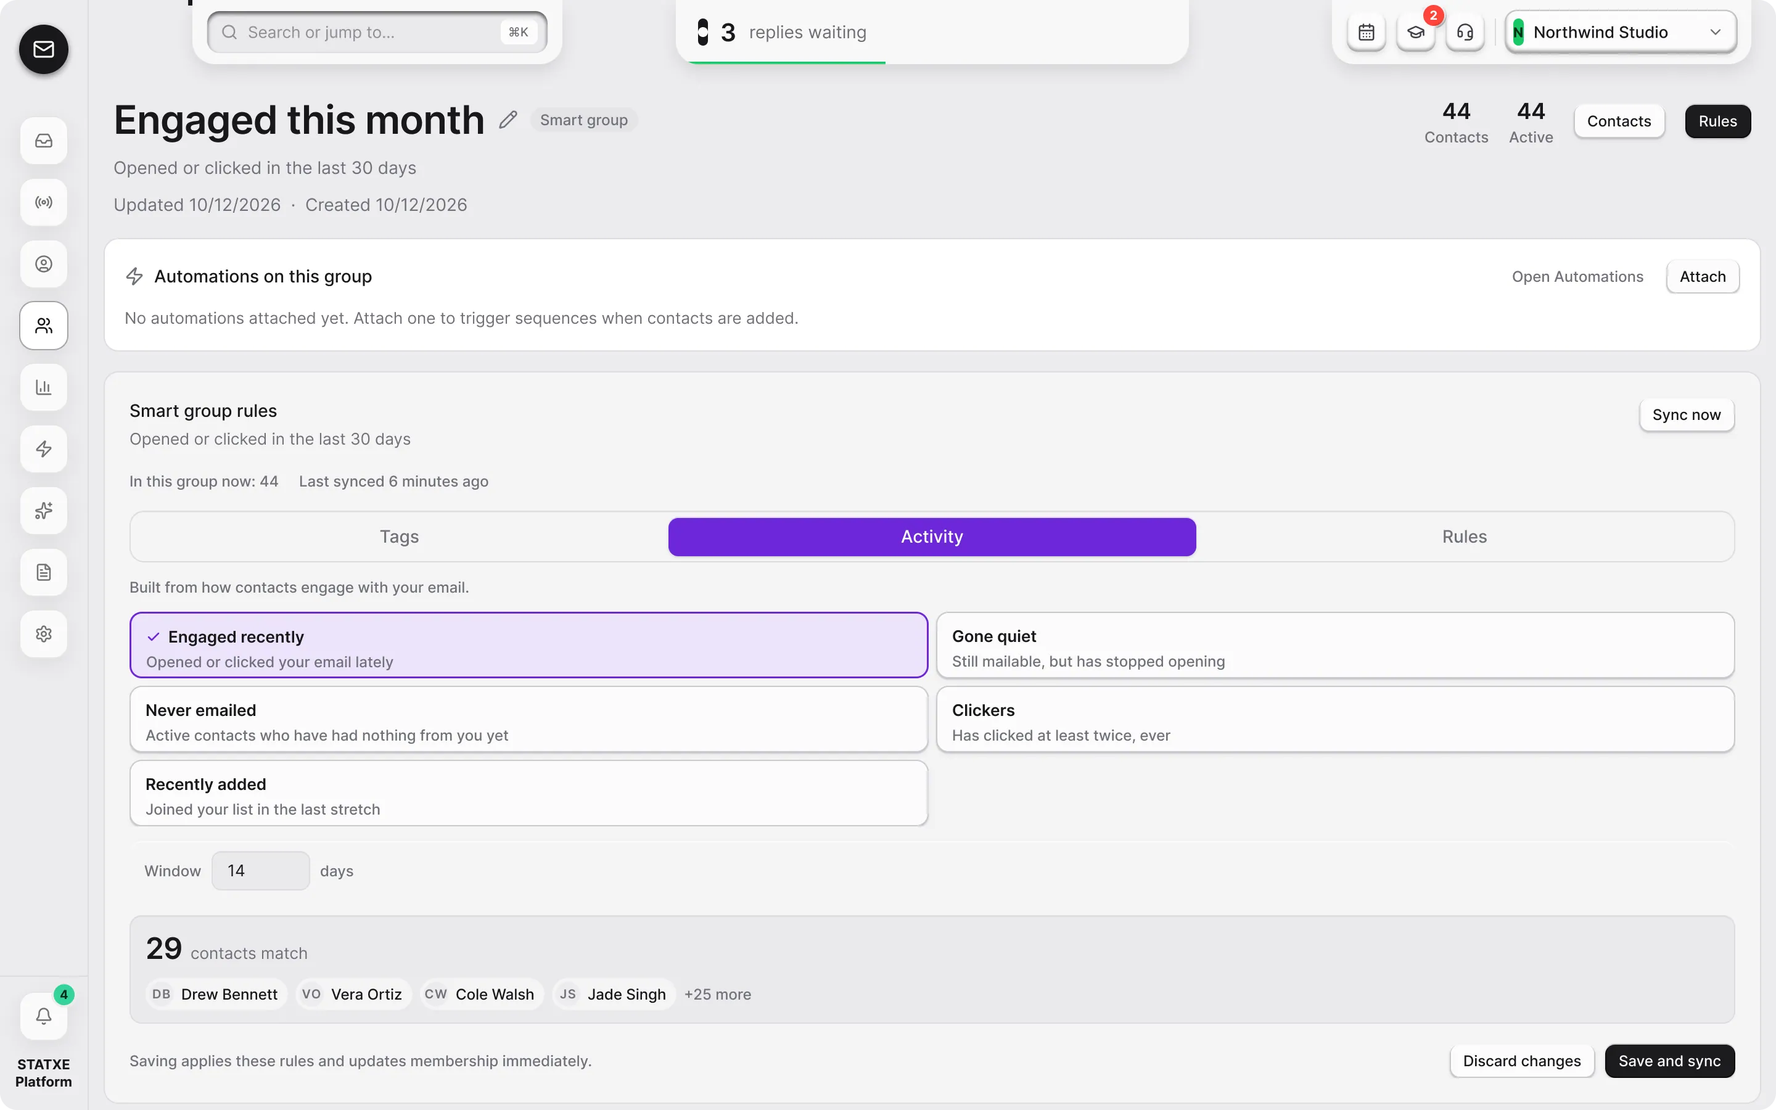
Task: Click the Sync now button
Action: click(1686, 415)
